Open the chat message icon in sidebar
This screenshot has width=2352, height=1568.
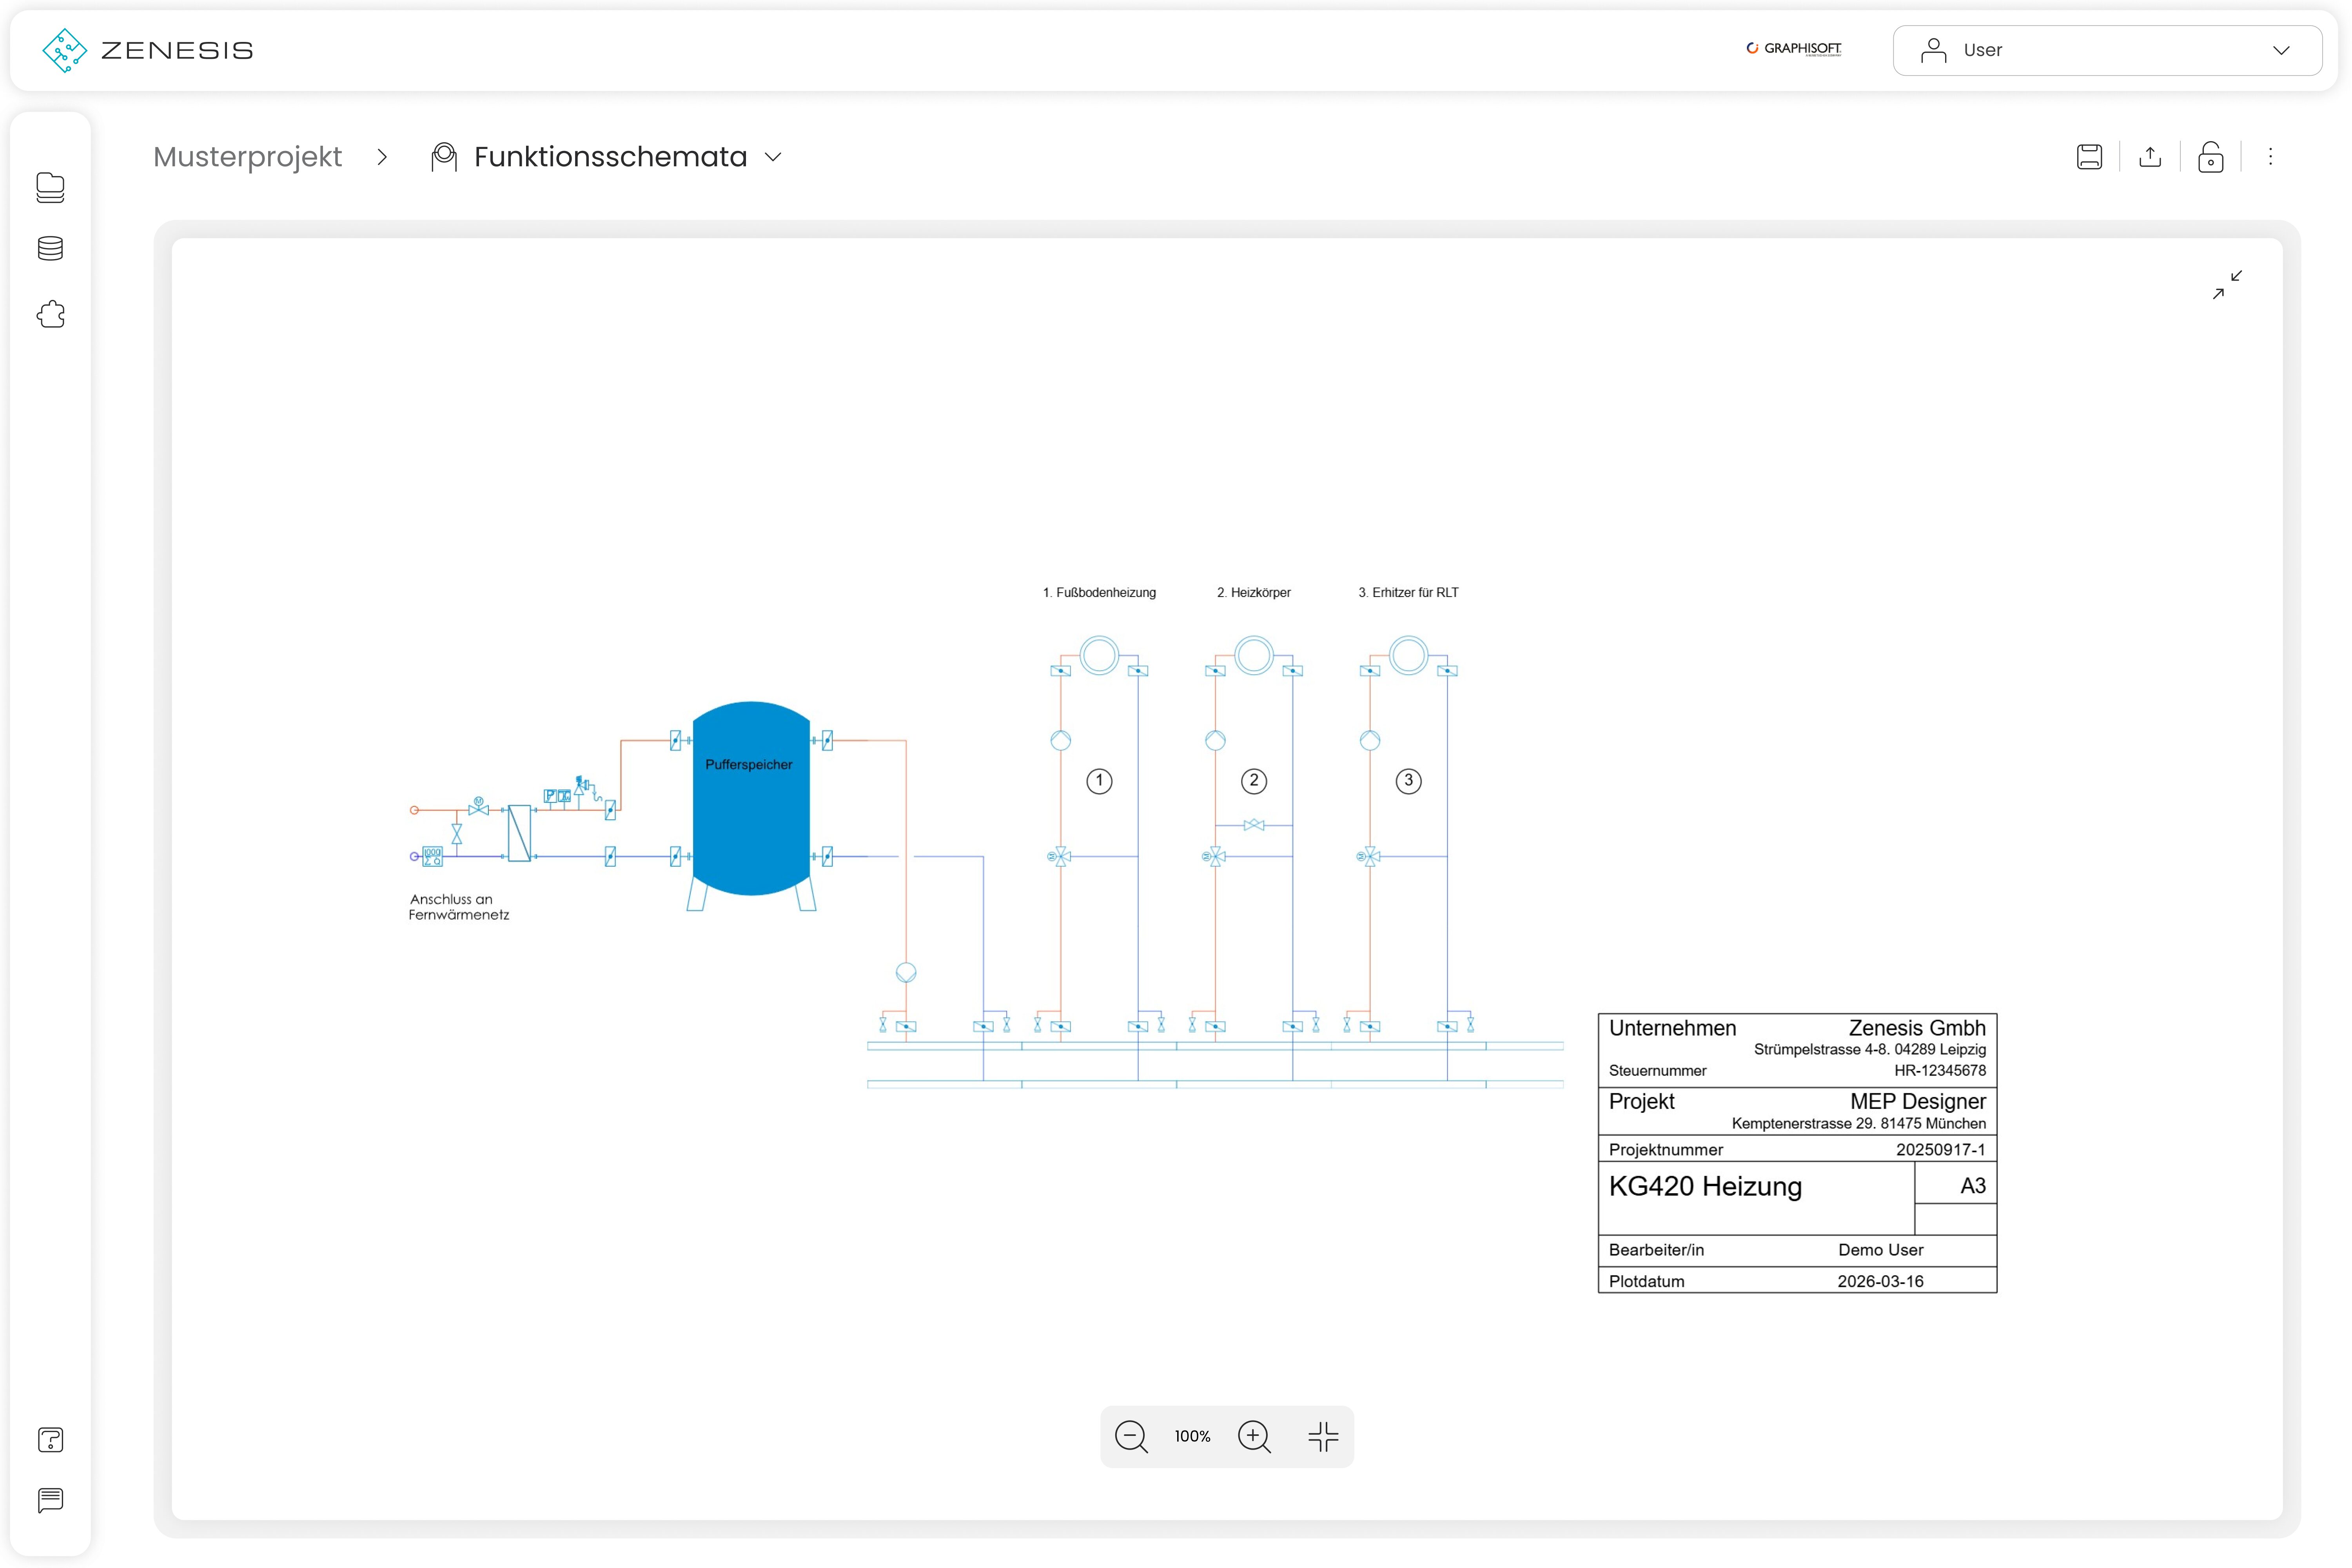[x=50, y=1500]
